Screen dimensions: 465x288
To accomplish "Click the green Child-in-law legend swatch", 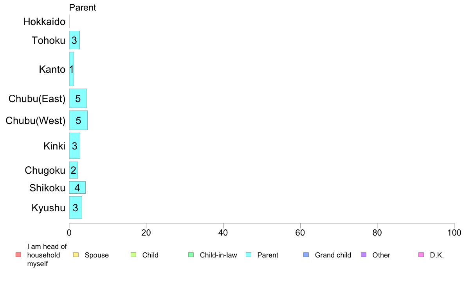I will [191, 255].
